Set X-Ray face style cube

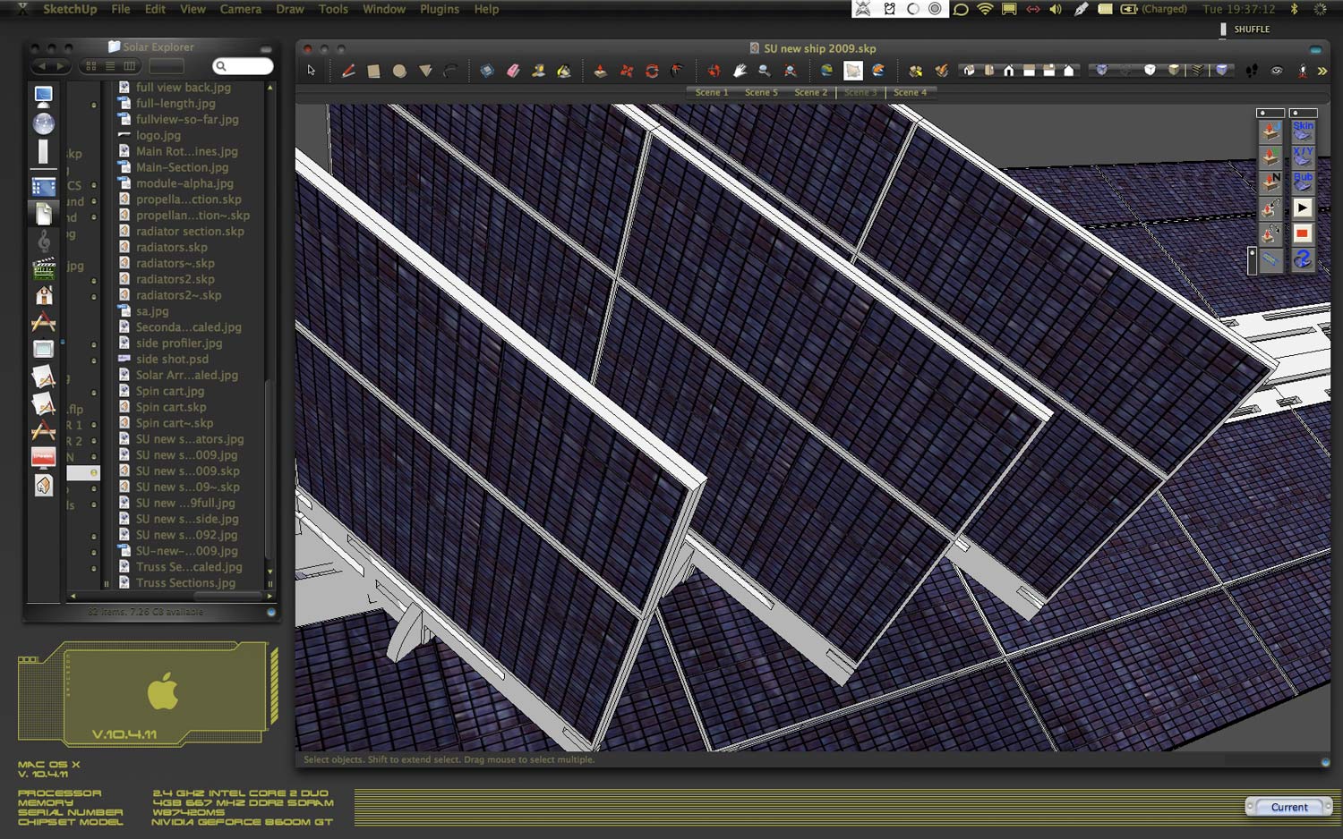click(1101, 71)
